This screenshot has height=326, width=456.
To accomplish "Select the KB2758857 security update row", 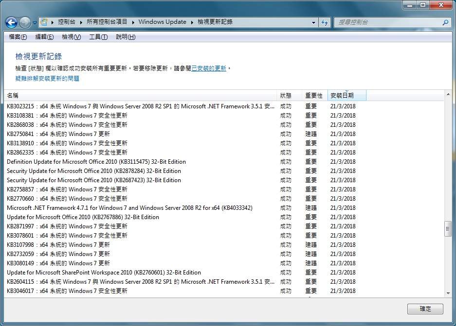I will click(x=224, y=189).
